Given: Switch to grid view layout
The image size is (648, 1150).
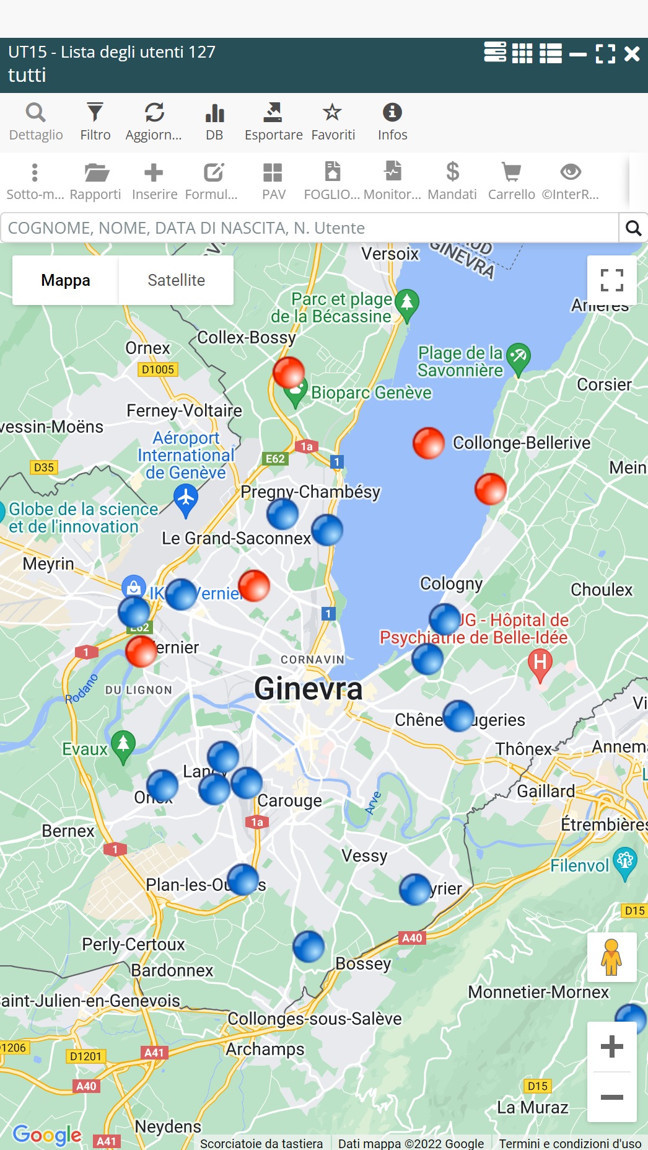Looking at the screenshot, I should (522, 54).
